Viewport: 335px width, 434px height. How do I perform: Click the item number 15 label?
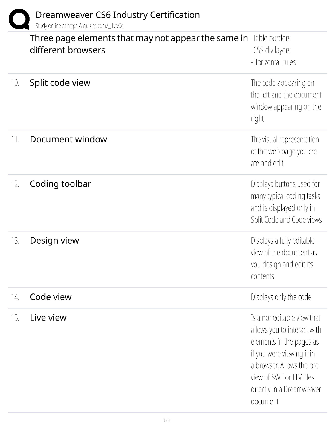pos(15,318)
